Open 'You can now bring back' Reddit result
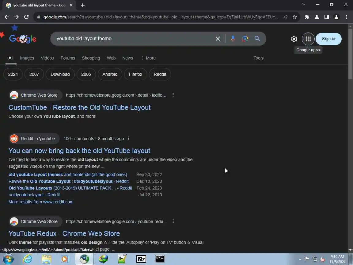353x265 pixels. pos(79,151)
